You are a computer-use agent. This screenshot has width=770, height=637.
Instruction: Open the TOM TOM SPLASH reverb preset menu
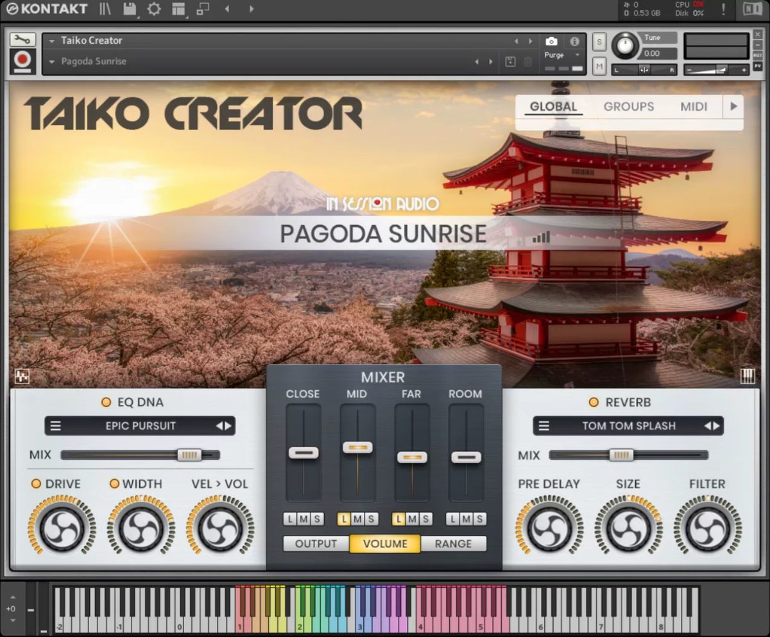544,426
